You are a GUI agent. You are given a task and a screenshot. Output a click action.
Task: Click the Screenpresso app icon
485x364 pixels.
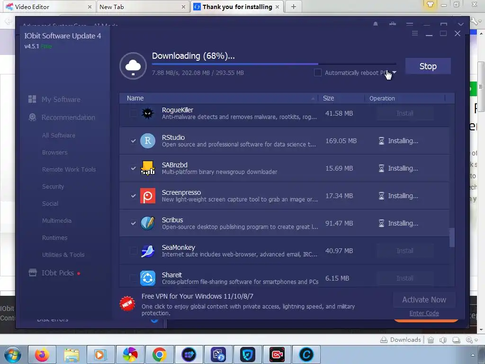(x=148, y=196)
